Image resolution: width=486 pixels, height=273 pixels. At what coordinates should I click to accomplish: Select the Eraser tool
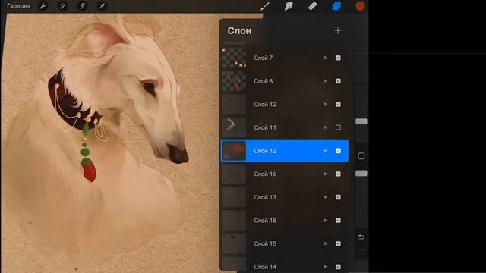[313, 6]
